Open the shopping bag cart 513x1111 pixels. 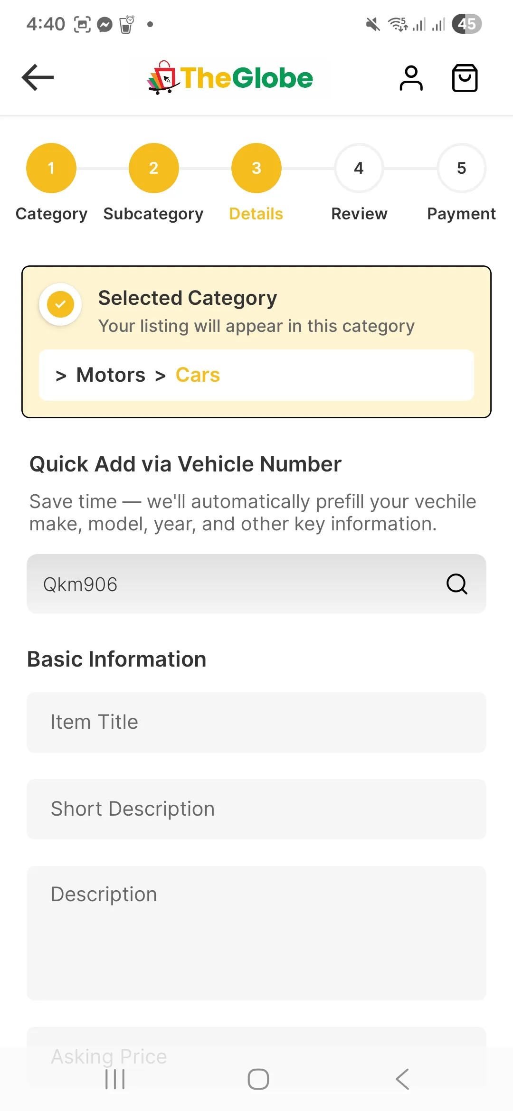465,78
